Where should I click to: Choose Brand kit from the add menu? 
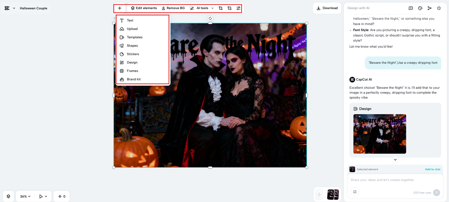(x=143, y=79)
